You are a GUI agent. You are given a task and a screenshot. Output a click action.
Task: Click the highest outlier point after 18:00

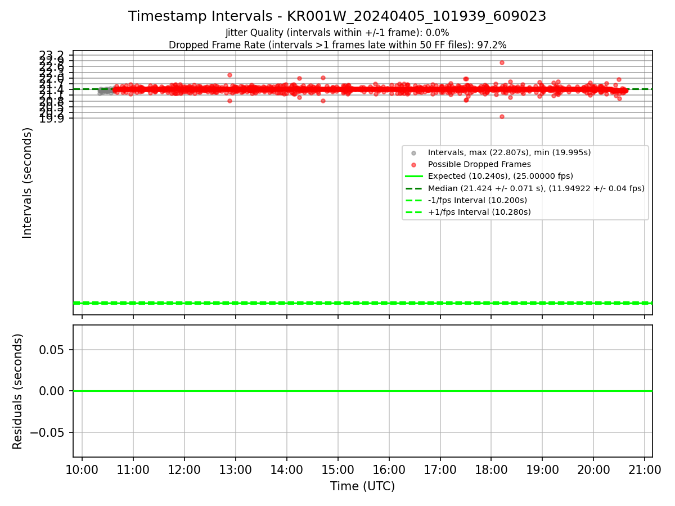coord(502,62)
